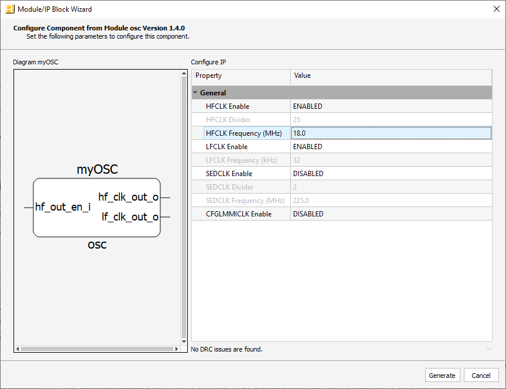Click the Generate button
Viewport: 506px width, 389px height.
click(x=442, y=375)
